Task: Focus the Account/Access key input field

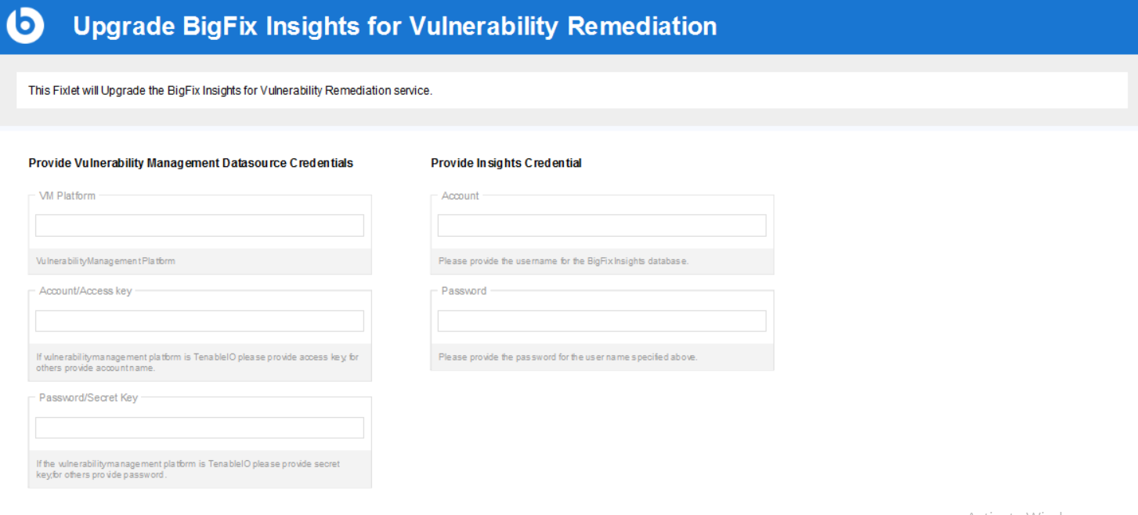Action: click(x=200, y=321)
